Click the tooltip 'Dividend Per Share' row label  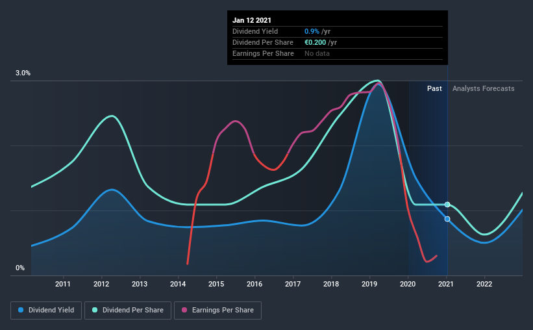coord(263,42)
